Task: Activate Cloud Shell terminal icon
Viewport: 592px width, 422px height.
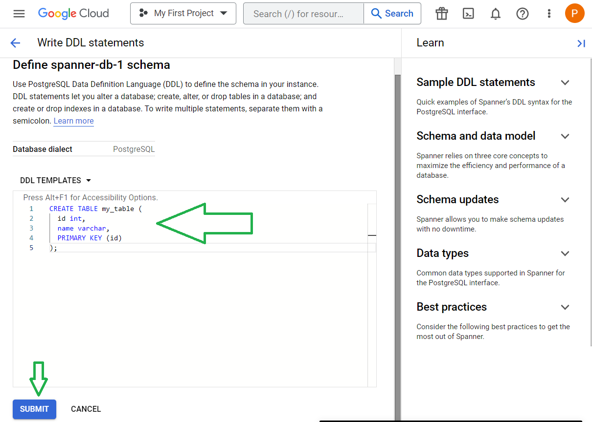Action: (469, 14)
